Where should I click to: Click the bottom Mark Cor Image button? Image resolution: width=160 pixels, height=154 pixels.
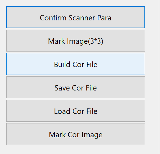coord(76,134)
